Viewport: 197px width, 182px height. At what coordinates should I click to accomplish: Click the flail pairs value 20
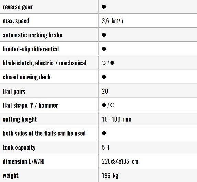105,91
